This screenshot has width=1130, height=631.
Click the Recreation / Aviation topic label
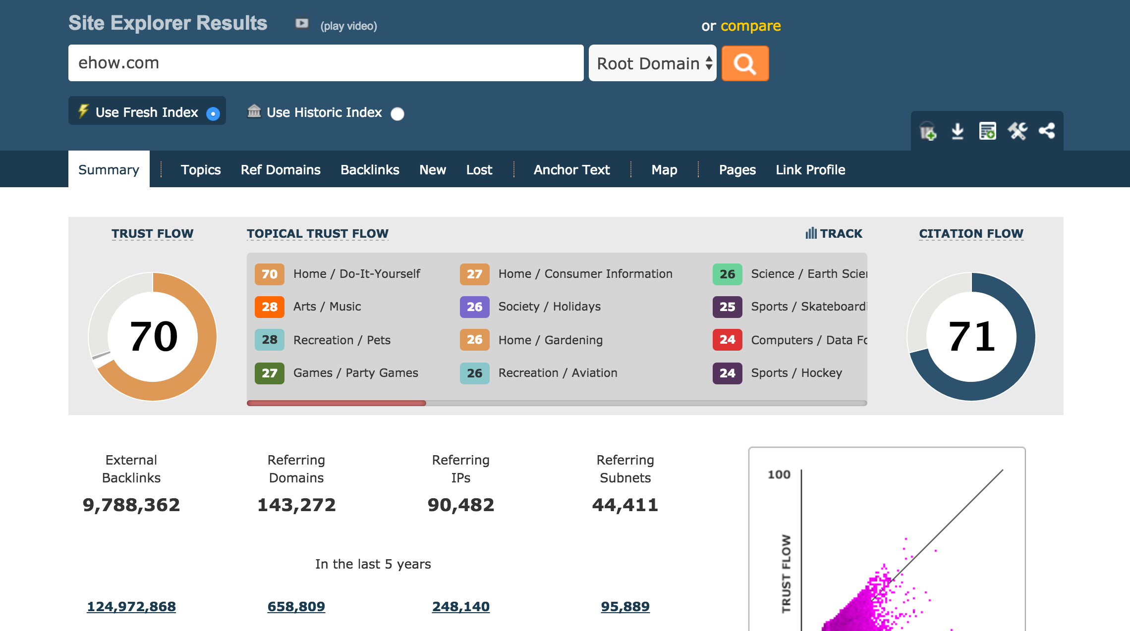558,373
